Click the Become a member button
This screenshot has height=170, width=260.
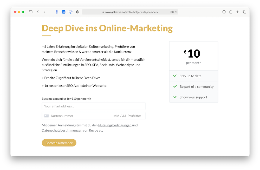pyautogui.click(x=59, y=143)
